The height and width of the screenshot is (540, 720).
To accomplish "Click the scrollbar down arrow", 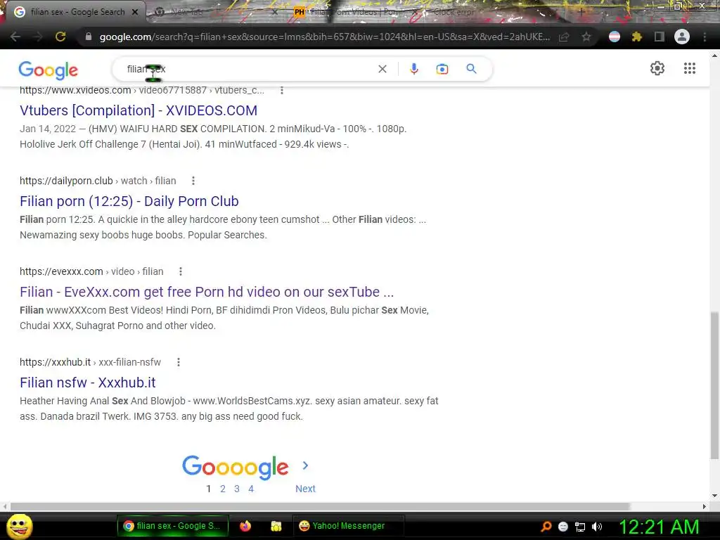I will pyautogui.click(x=714, y=496).
